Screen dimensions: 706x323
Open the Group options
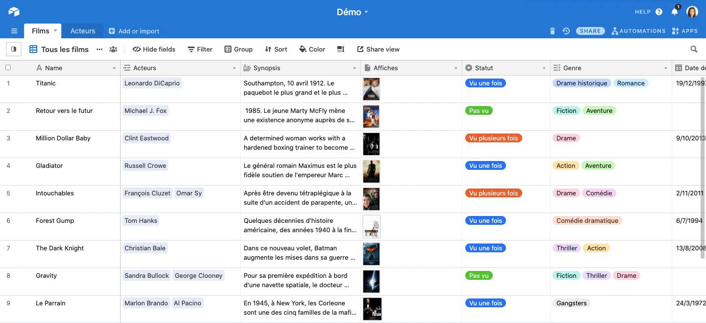[x=239, y=49]
